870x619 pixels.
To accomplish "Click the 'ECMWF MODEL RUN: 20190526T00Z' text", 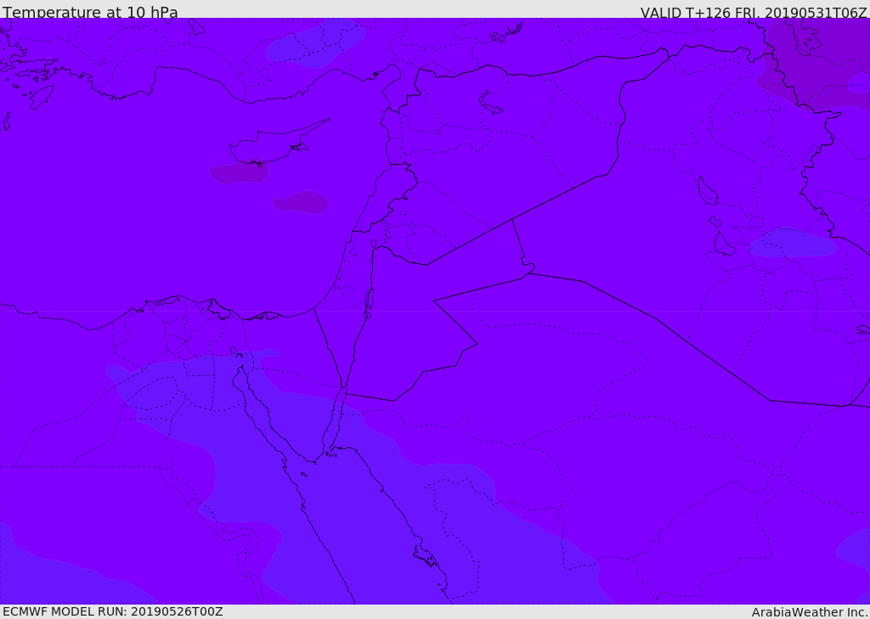I will pos(113,612).
